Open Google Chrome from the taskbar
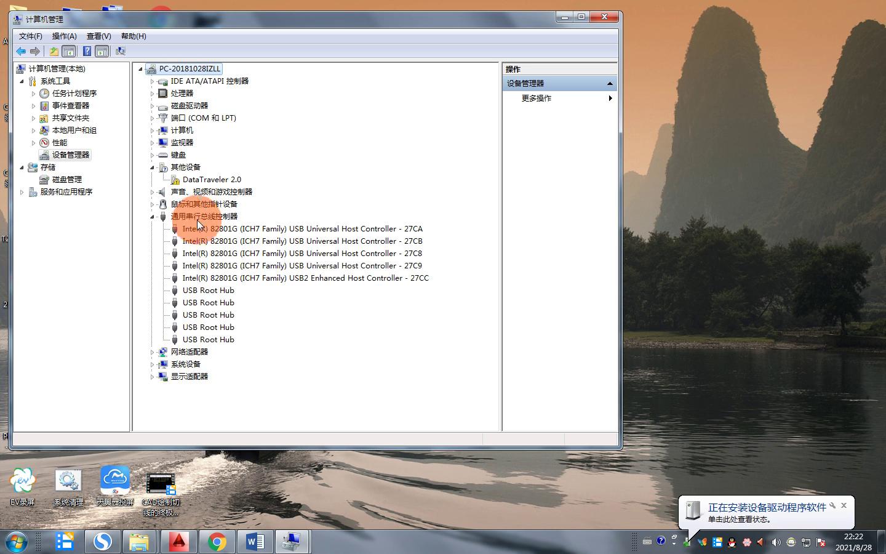886x554 pixels. [217, 542]
